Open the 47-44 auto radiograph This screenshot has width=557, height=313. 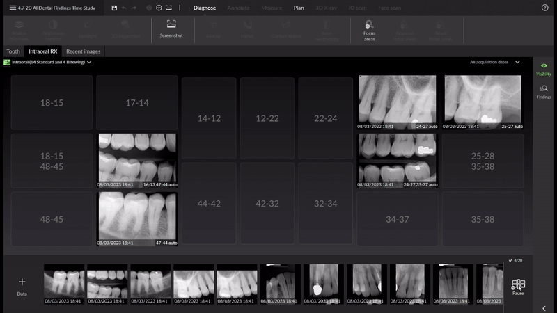137,218
